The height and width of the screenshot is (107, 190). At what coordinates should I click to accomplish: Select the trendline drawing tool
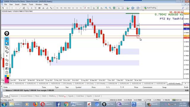(20, 8)
